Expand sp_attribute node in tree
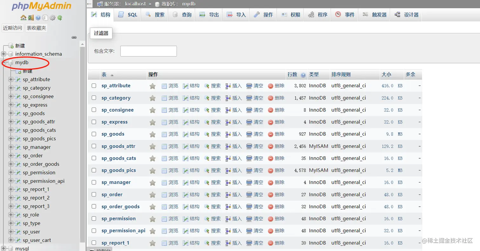 (11, 79)
